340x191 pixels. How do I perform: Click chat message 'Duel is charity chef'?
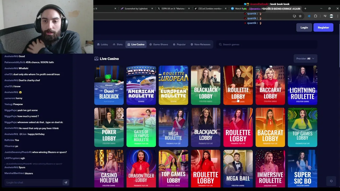(x=29, y=80)
